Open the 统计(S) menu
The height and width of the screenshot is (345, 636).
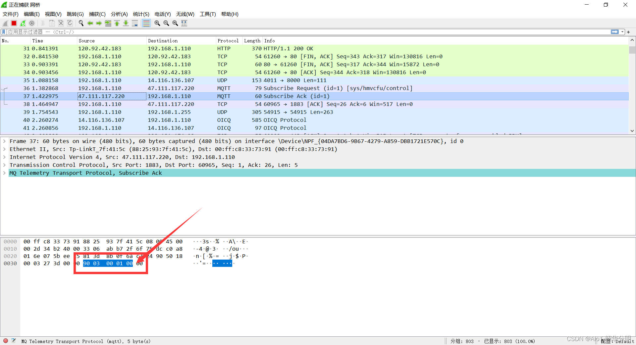pos(141,14)
